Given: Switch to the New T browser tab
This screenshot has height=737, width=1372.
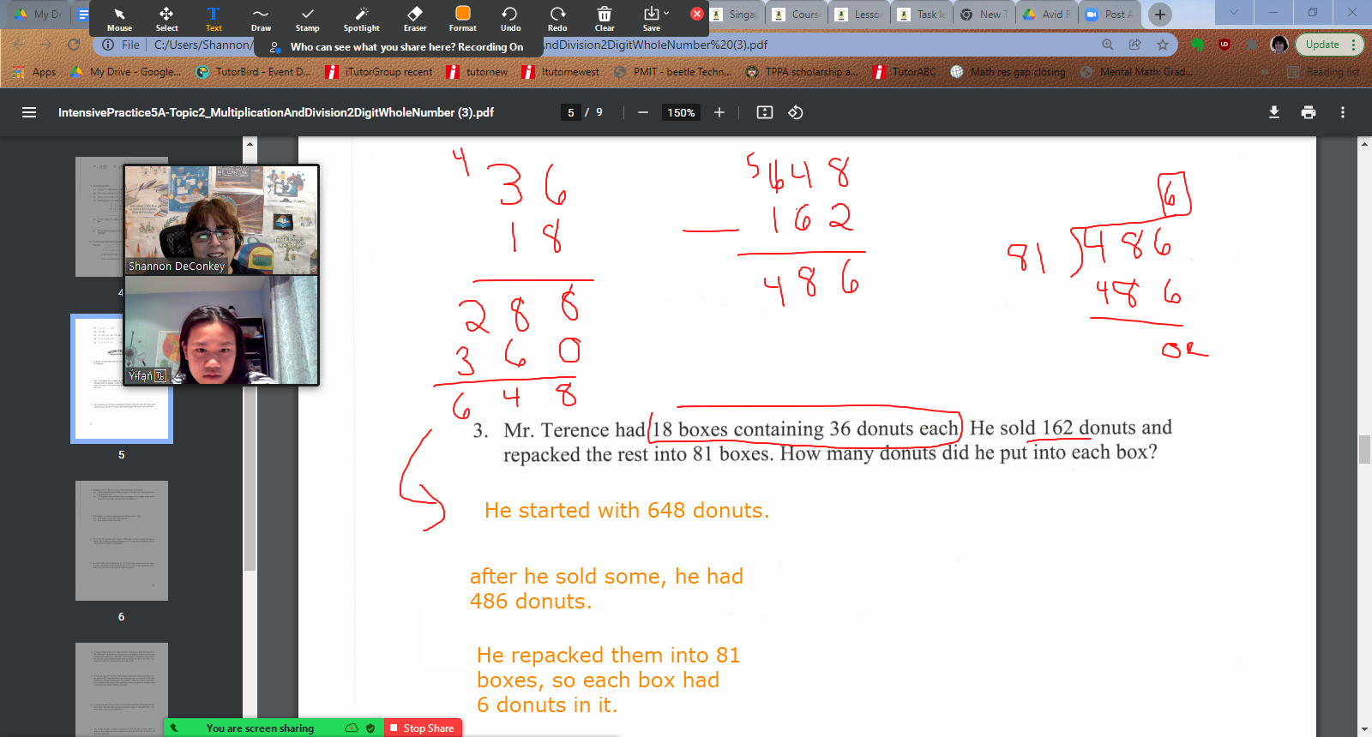Looking at the screenshot, I should [984, 15].
